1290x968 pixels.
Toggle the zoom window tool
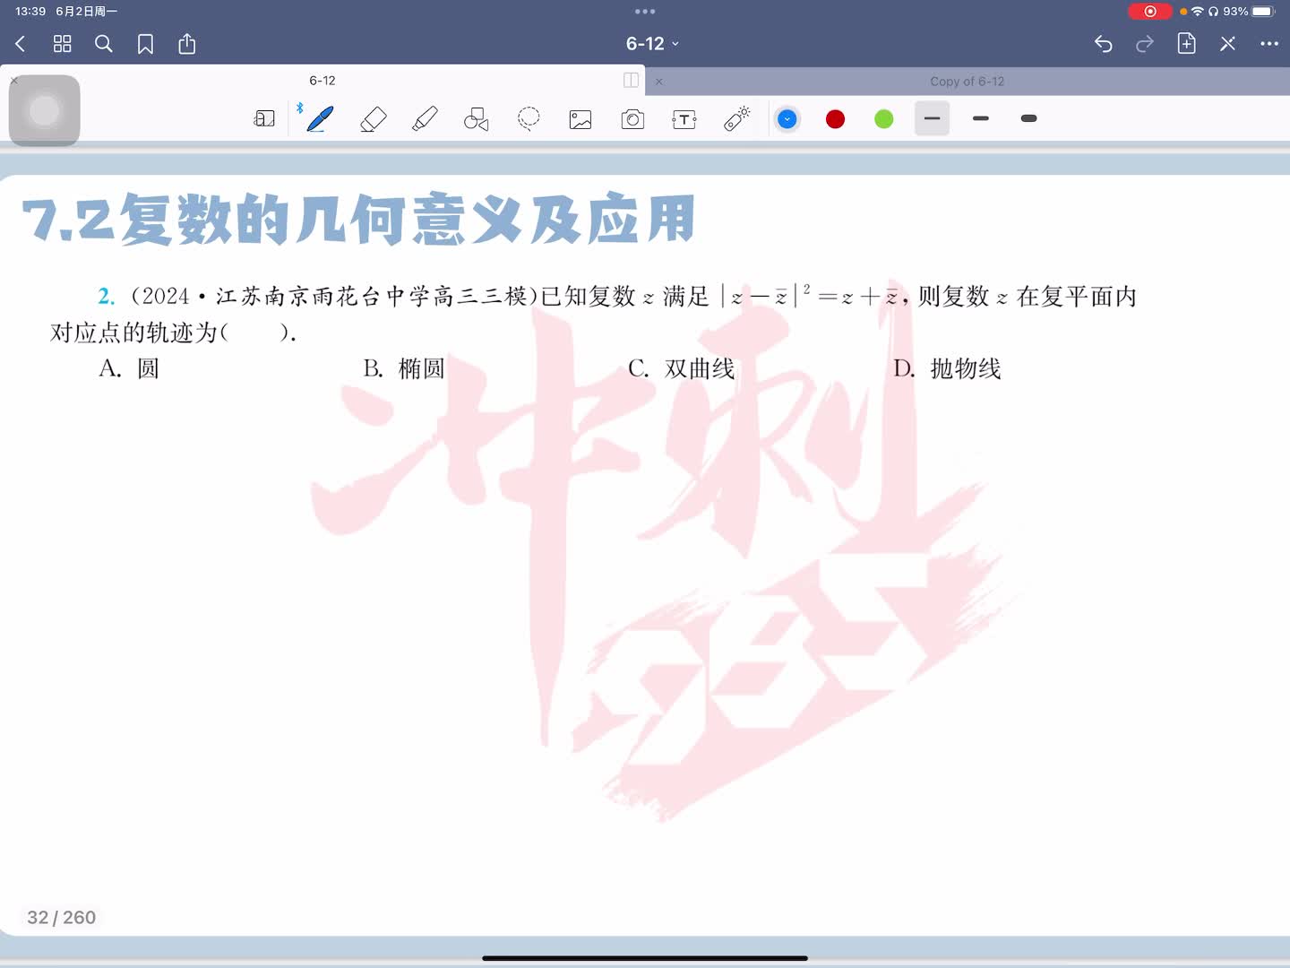(264, 119)
